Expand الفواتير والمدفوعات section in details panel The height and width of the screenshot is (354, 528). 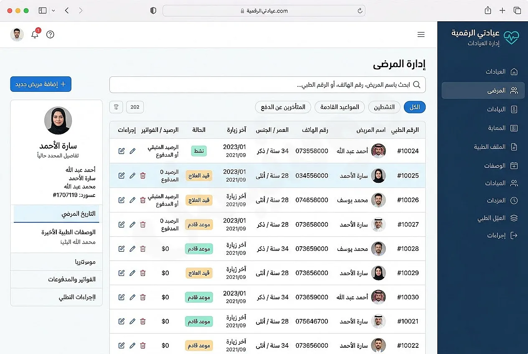[x=56, y=279]
